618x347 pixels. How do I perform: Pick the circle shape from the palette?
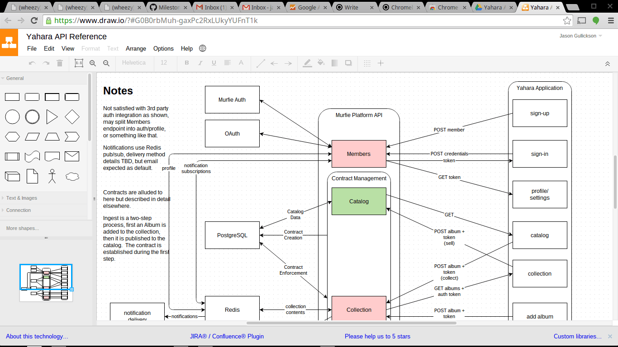click(12, 117)
